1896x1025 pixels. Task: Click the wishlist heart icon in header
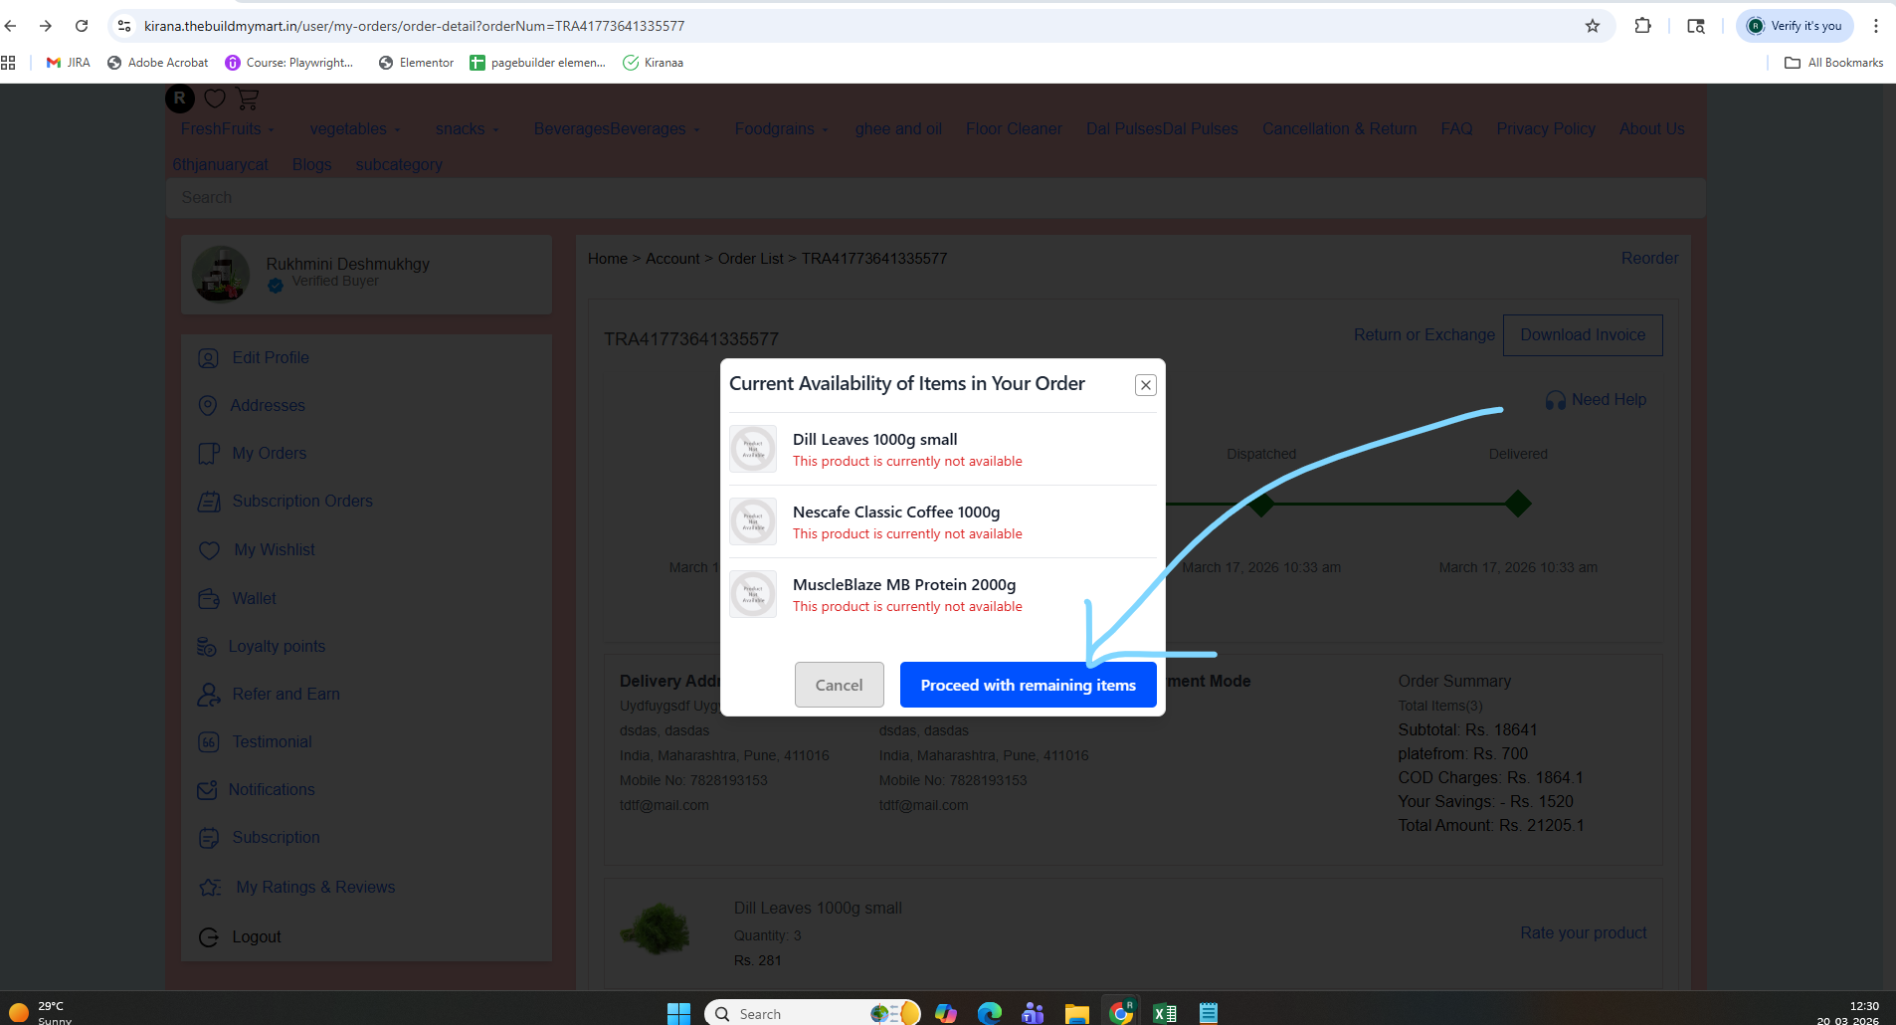215,99
